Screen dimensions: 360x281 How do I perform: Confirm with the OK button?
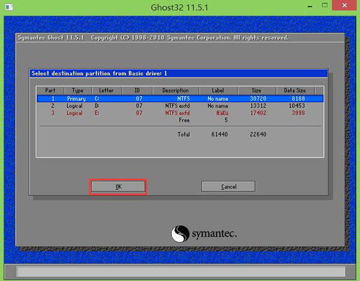118,186
